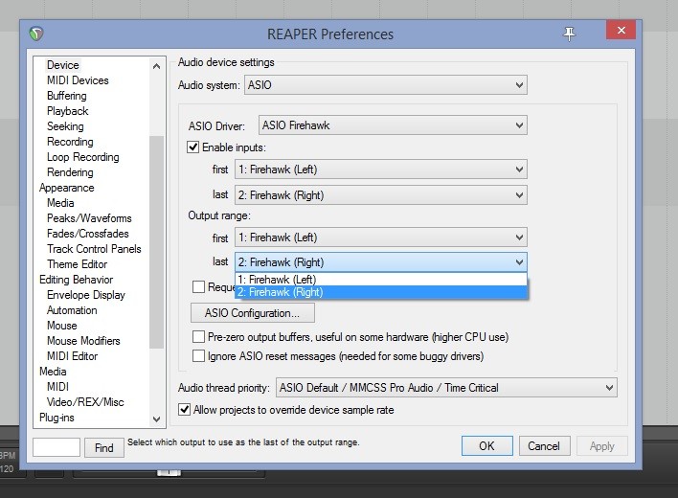This screenshot has width=678, height=498.
Task: Select Fades/Crossfades in the tree
Action: 88,234
